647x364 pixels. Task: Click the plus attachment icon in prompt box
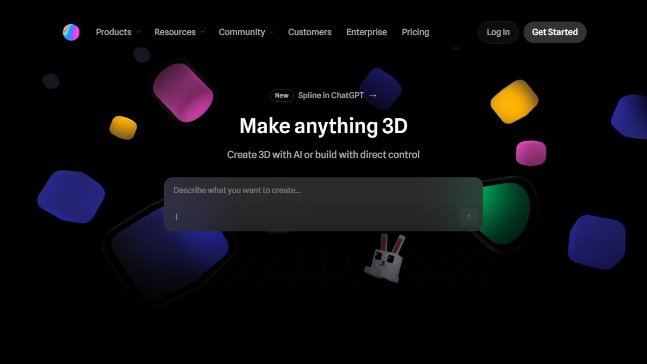click(x=176, y=217)
